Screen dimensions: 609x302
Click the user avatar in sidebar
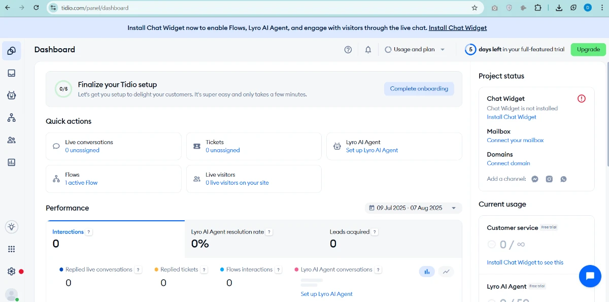click(x=11, y=294)
